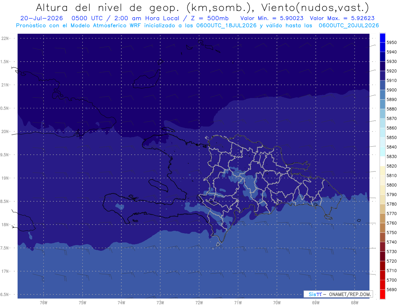
Task: Click the '71W' longitude axis label
Action: click(x=238, y=303)
